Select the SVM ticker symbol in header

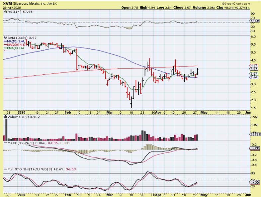7,4
